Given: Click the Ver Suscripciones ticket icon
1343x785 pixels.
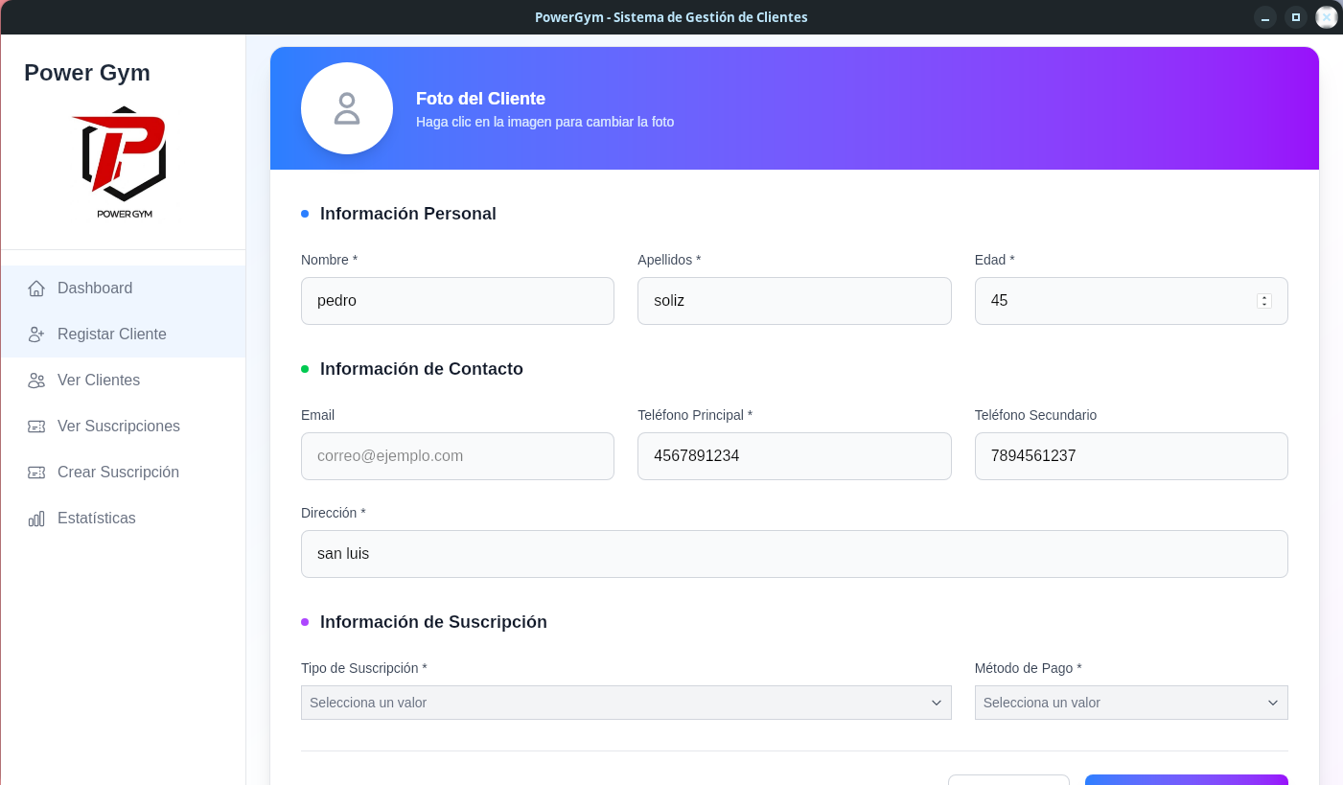Looking at the screenshot, I should coord(36,427).
